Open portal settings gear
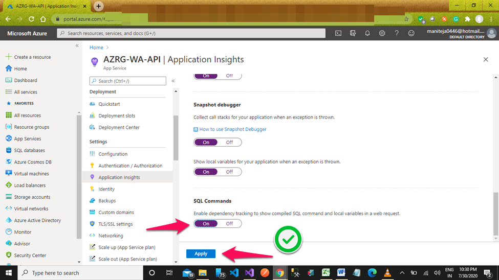 click(382, 33)
